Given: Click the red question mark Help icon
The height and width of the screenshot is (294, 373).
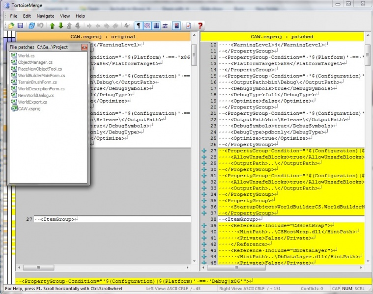Looking at the screenshot, I should pos(200,26).
